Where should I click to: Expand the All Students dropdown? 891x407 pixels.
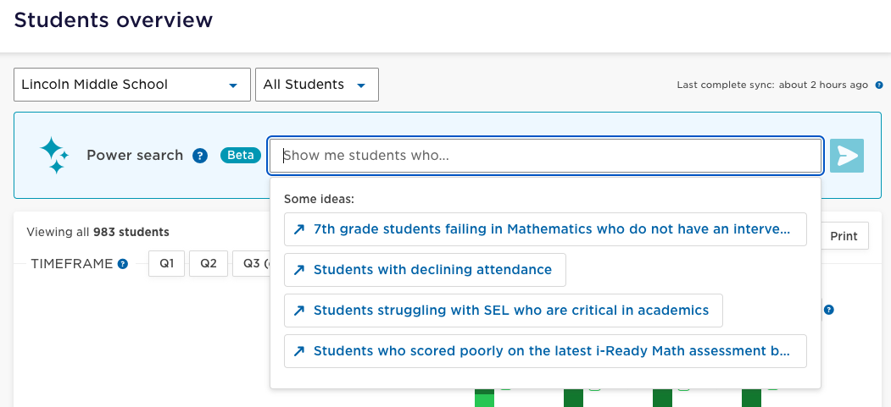pos(317,85)
